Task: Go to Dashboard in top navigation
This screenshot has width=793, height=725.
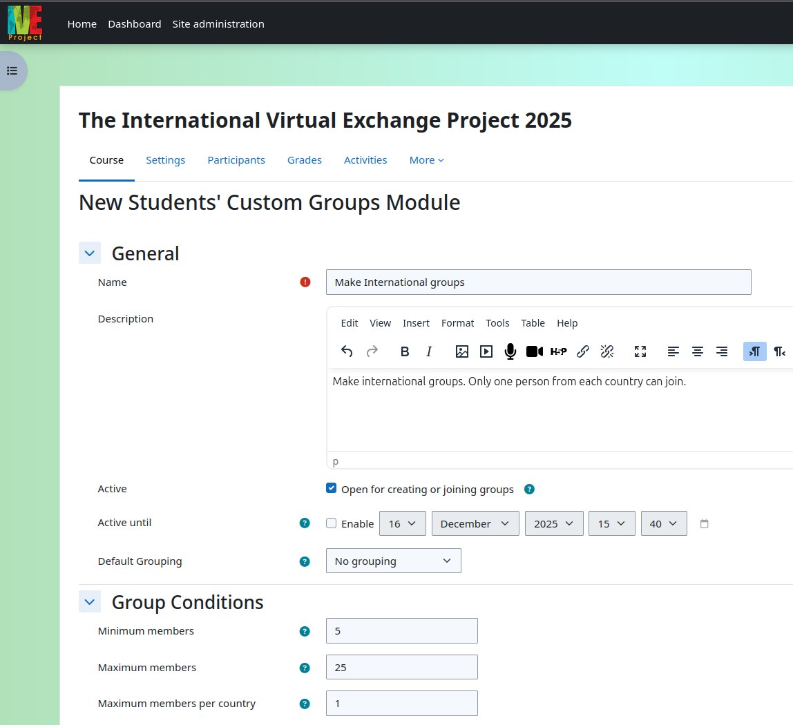Action: pos(135,24)
